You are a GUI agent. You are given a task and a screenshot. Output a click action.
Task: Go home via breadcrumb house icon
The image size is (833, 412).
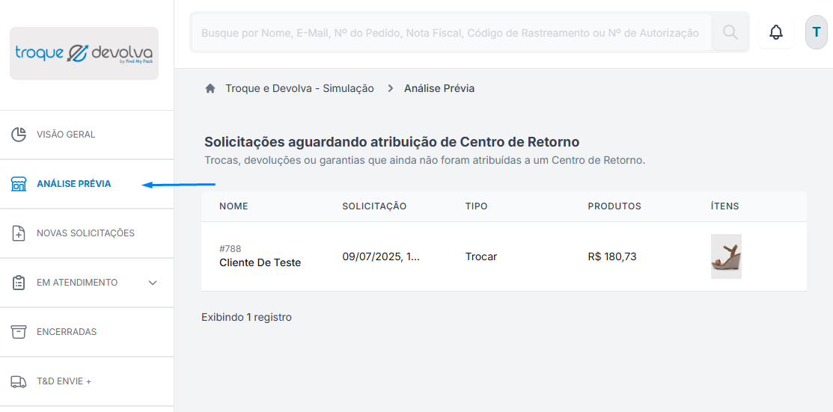(210, 89)
